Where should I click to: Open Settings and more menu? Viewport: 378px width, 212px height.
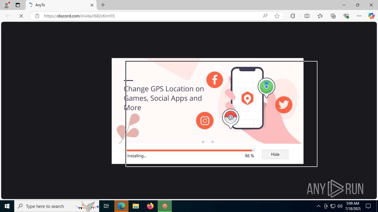click(359, 16)
